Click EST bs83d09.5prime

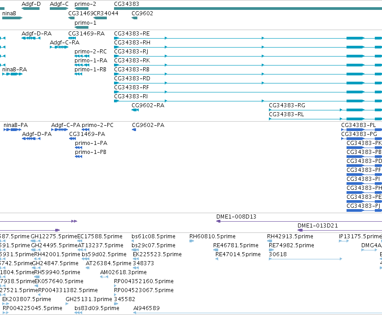pos(97,308)
